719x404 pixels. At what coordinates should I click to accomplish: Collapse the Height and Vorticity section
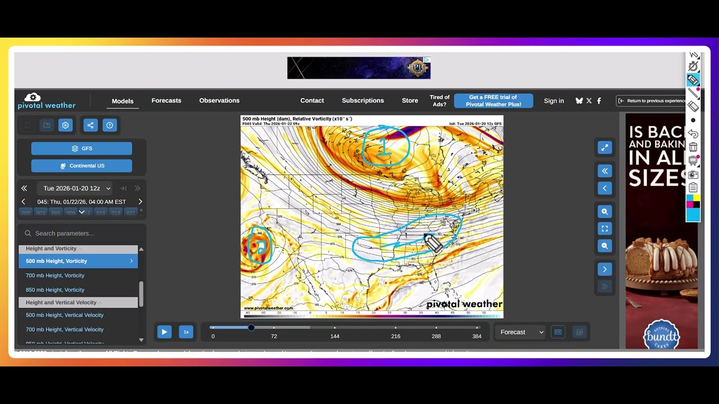coord(78,249)
